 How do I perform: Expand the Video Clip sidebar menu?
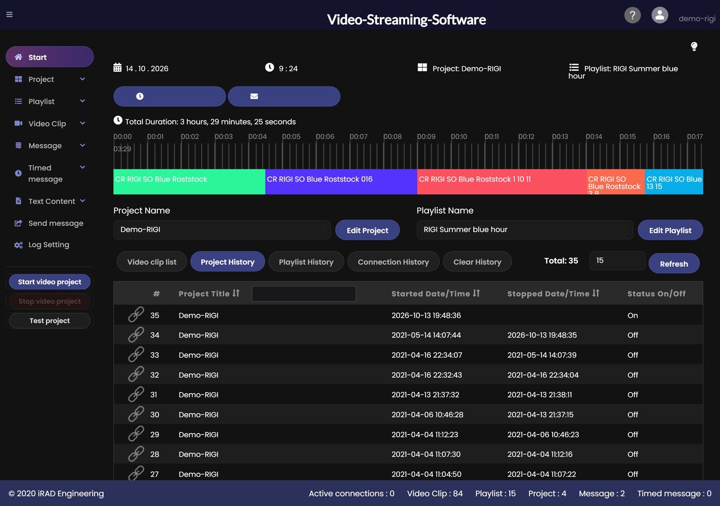click(50, 123)
